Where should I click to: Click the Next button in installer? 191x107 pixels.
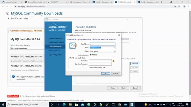(124, 88)
